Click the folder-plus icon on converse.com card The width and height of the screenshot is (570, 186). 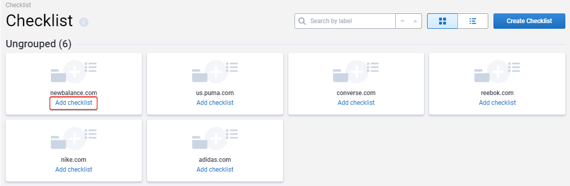coord(356,72)
